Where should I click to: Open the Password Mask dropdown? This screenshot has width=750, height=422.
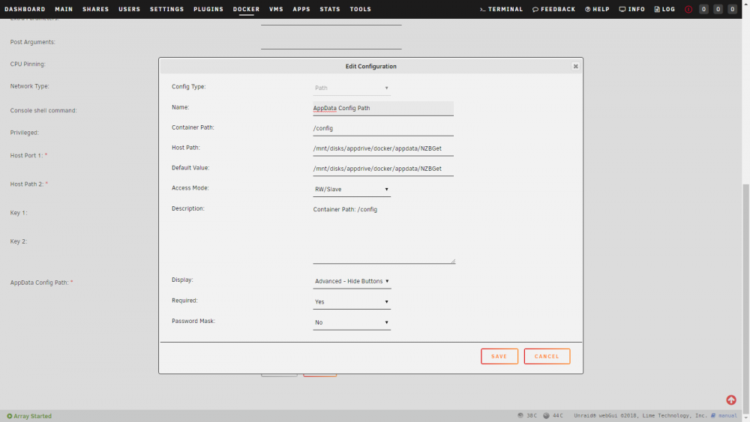(x=352, y=322)
